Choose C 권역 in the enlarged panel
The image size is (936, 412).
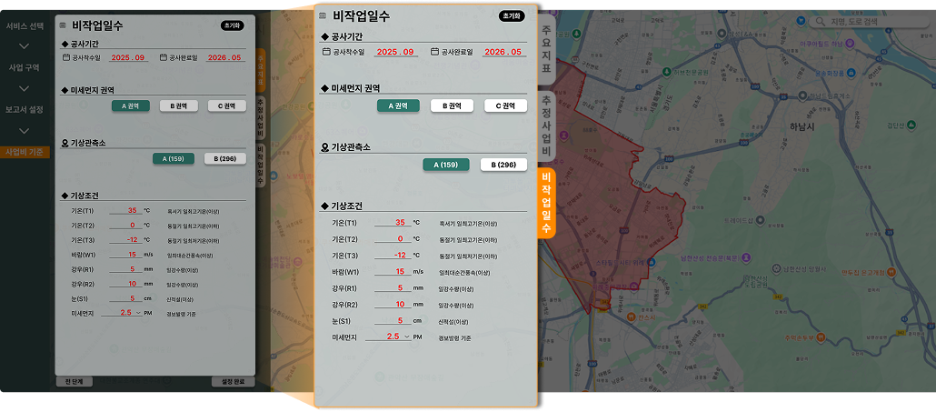click(x=505, y=106)
